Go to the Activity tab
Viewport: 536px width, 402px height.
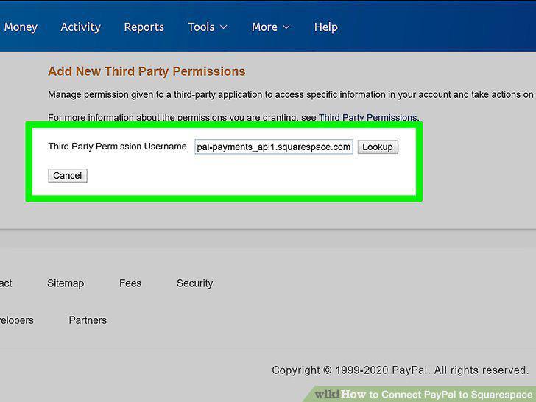[81, 27]
